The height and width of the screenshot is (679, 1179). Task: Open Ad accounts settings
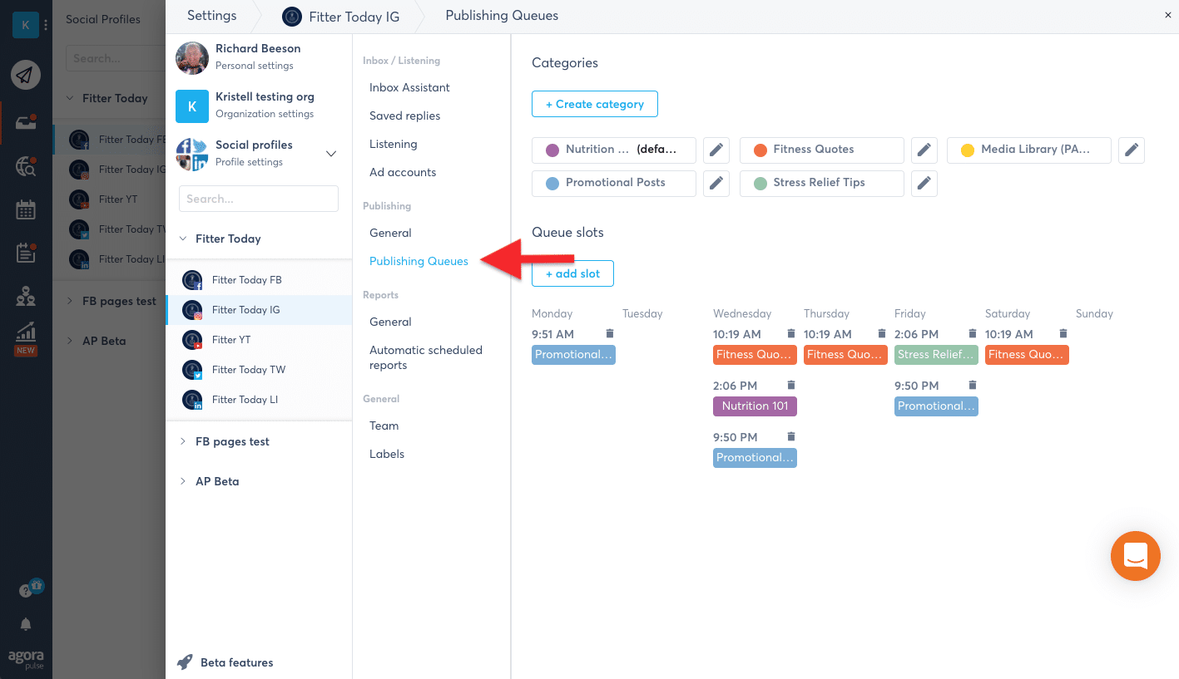(x=403, y=172)
